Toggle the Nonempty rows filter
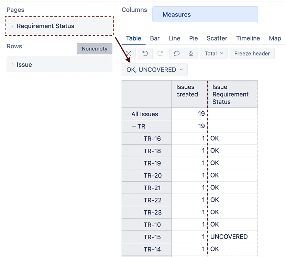This screenshot has width=286, height=257. click(x=95, y=49)
